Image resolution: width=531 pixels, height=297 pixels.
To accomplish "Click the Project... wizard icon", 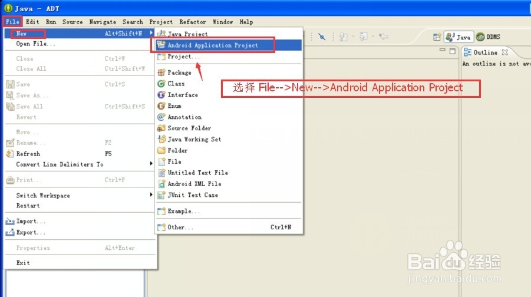I will point(161,57).
